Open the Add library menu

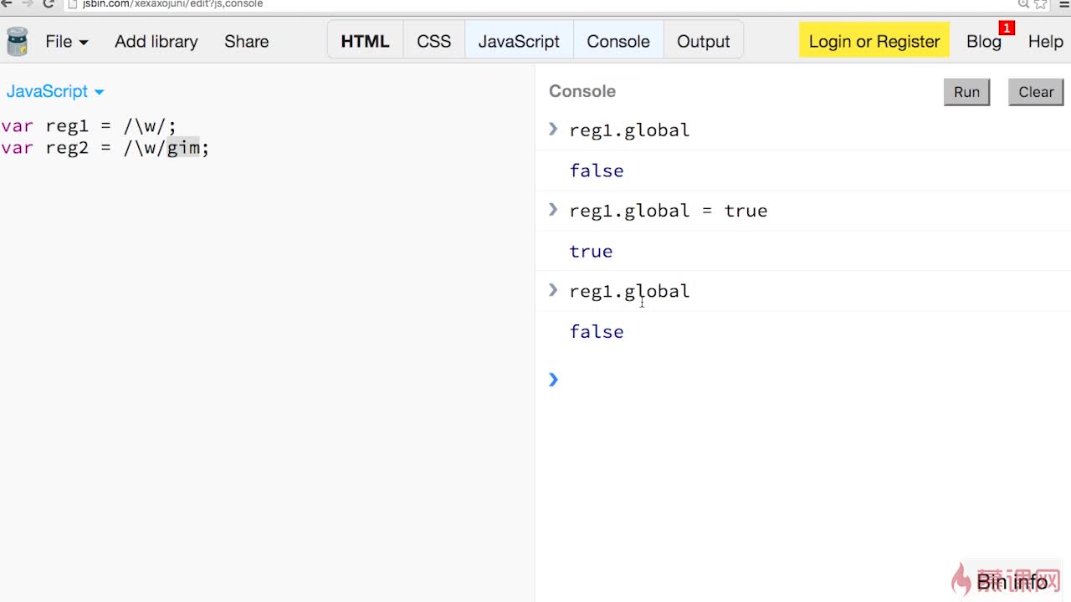[x=156, y=41]
